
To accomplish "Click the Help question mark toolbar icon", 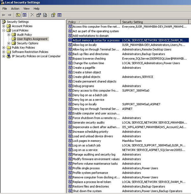I will coord(53,15).
